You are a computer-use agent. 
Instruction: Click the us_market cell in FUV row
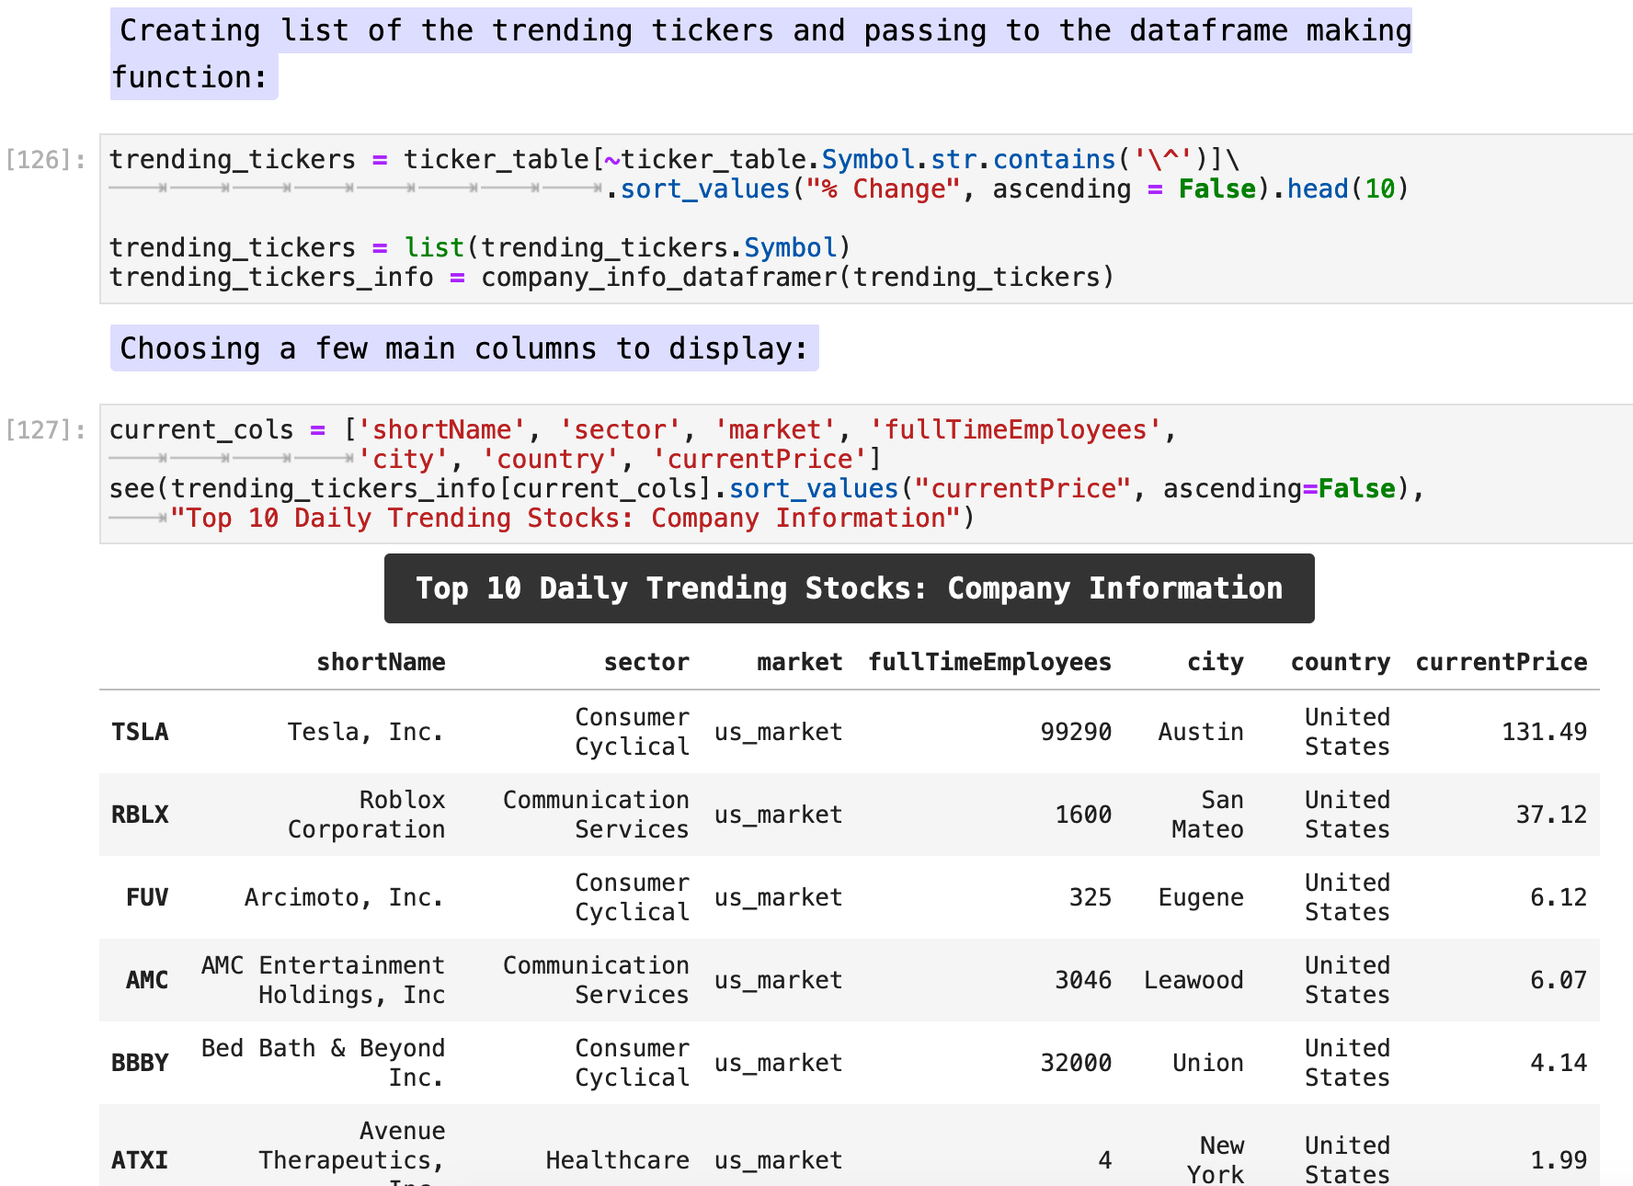coord(778,897)
